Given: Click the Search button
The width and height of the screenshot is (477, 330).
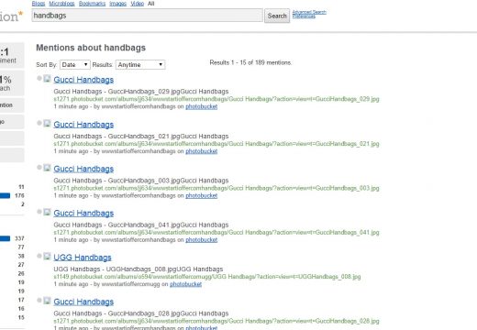Looking at the screenshot, I should (x=277, y=16).
